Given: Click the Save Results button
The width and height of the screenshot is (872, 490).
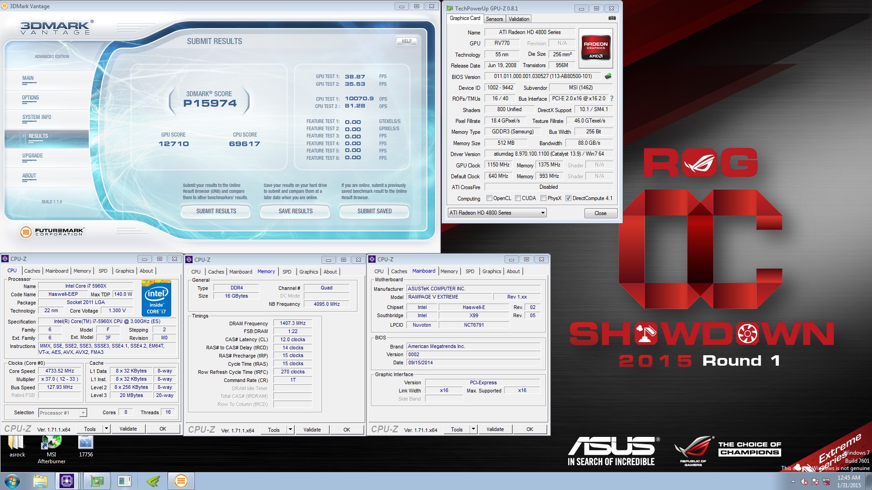Looking at the screenshot, I should click(x=296, y=211).
